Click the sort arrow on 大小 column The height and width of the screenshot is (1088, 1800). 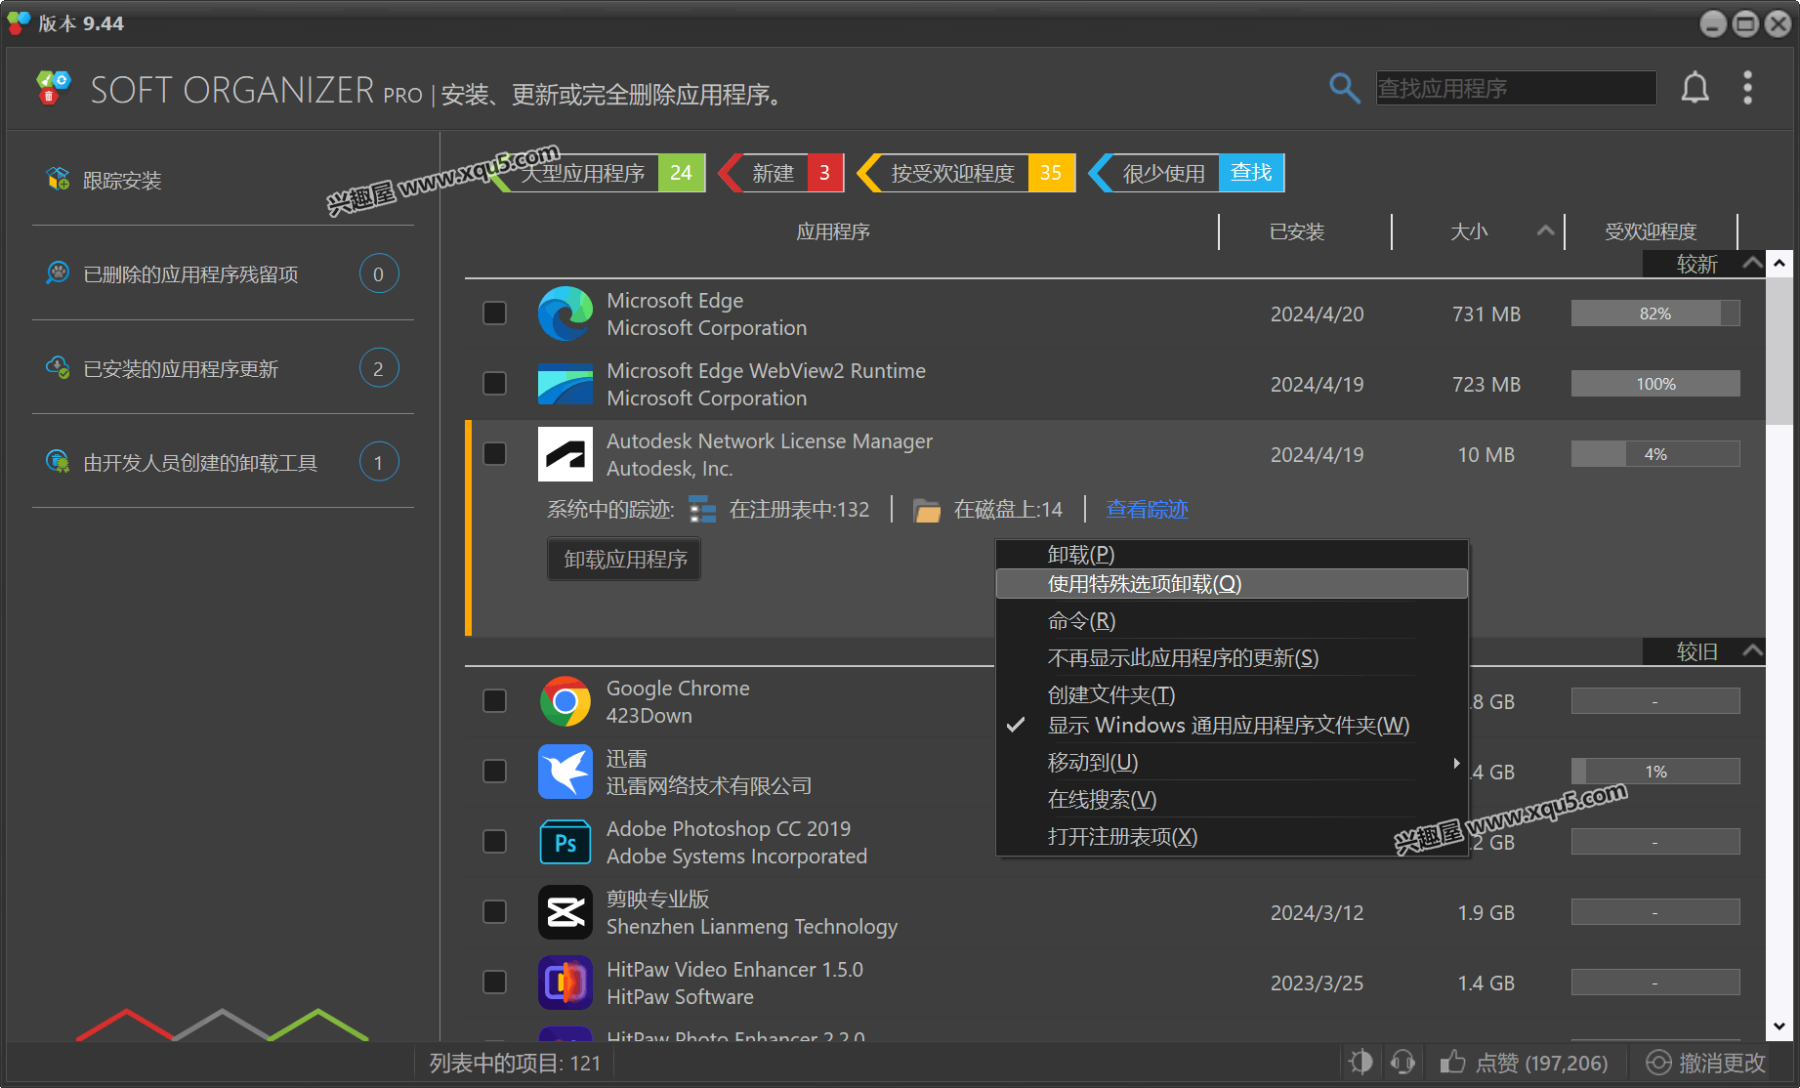[1545, 230]
